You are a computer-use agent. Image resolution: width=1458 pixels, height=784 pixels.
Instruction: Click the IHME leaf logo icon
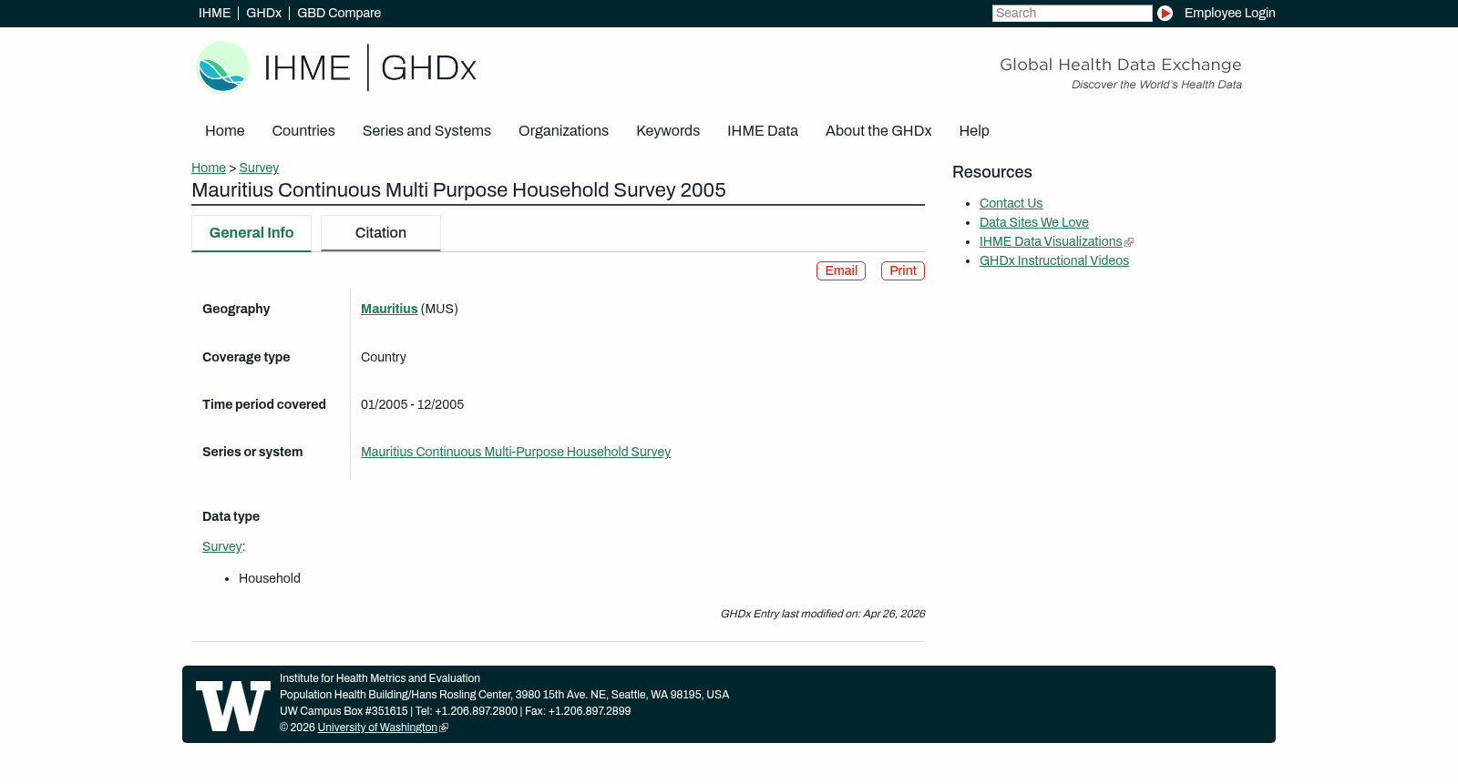tap(223, 67)
